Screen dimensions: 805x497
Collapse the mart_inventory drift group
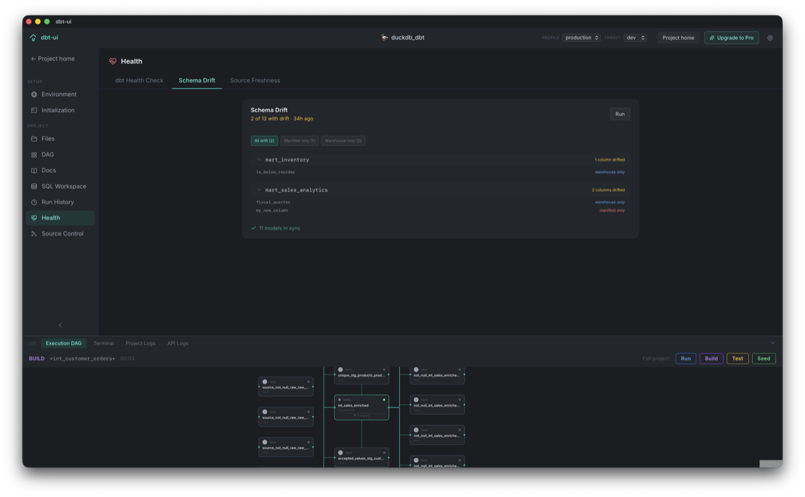(x=259, y=160)
